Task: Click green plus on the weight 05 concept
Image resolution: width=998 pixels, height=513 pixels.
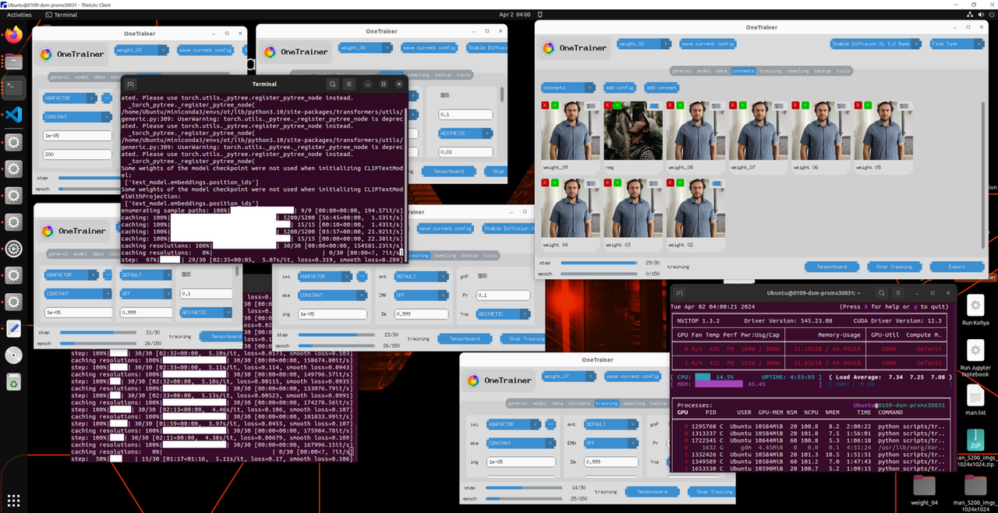Action: click(x=866, y=104)
